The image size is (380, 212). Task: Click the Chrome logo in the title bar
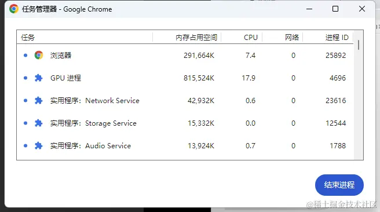click(x=14, y=9)
